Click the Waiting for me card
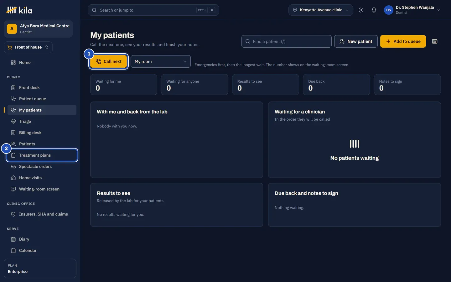Image resolution: width=451 pixels, height=282 pixels. point(124,85)
